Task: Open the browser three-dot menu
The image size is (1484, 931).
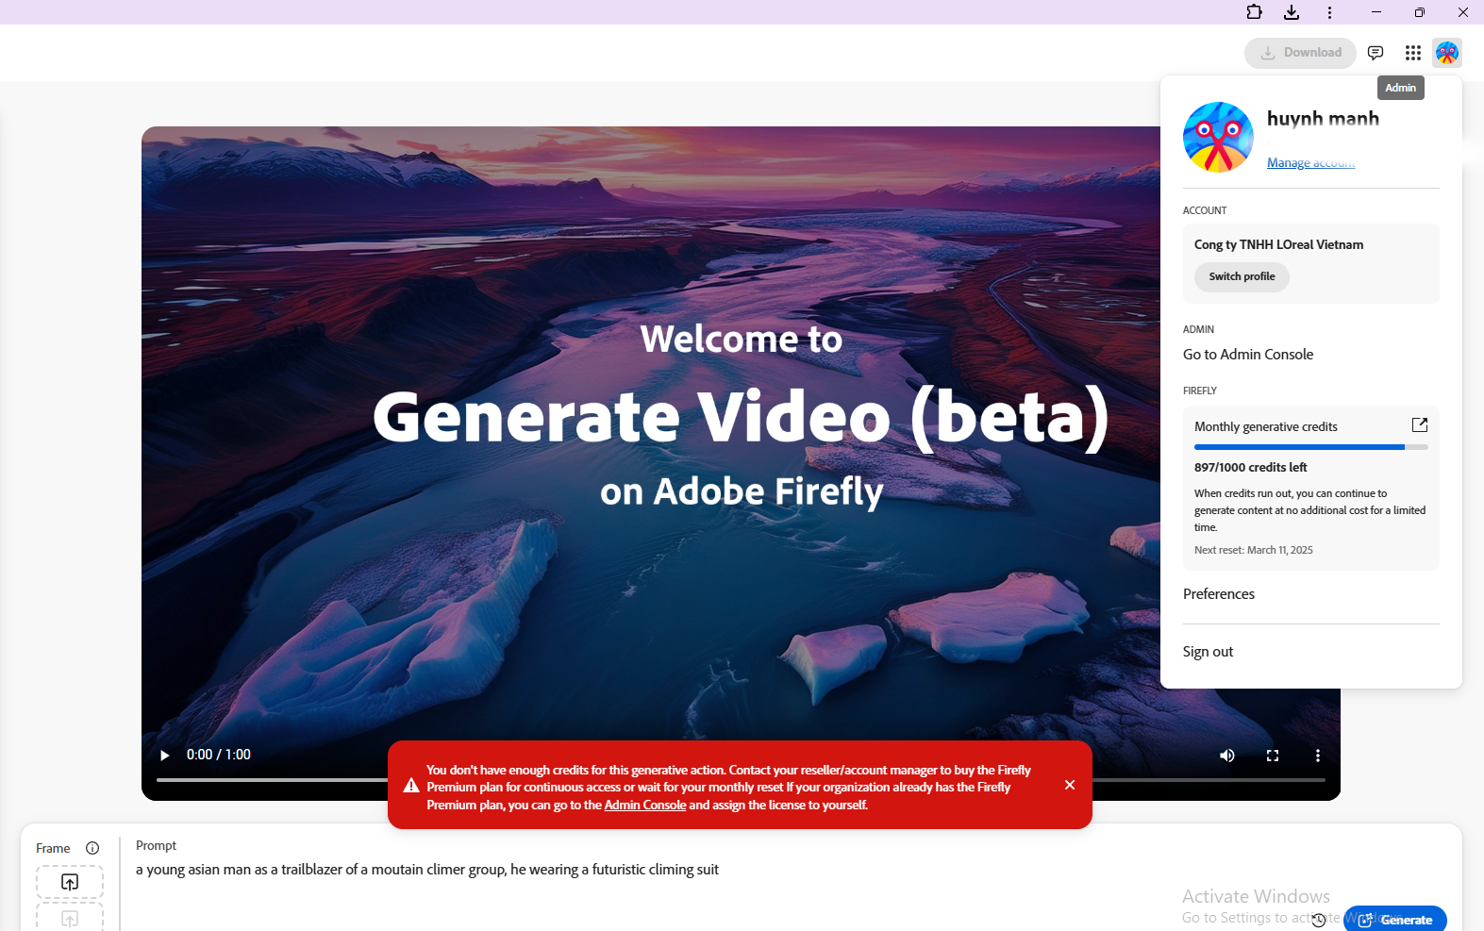Action: pyautogui.click(x=1329, y=12)
